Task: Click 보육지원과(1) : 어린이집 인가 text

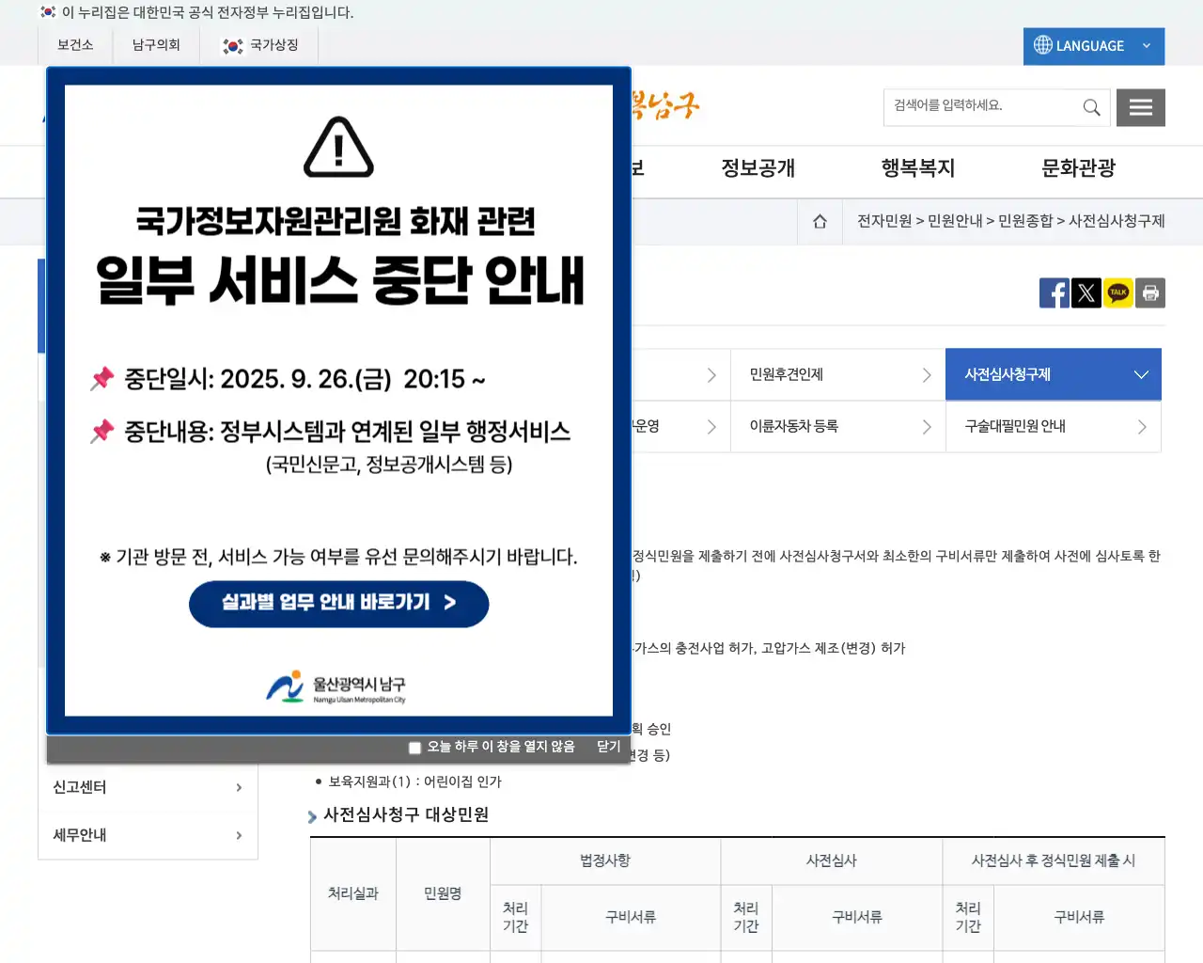Action: click(x=415, y=782)
